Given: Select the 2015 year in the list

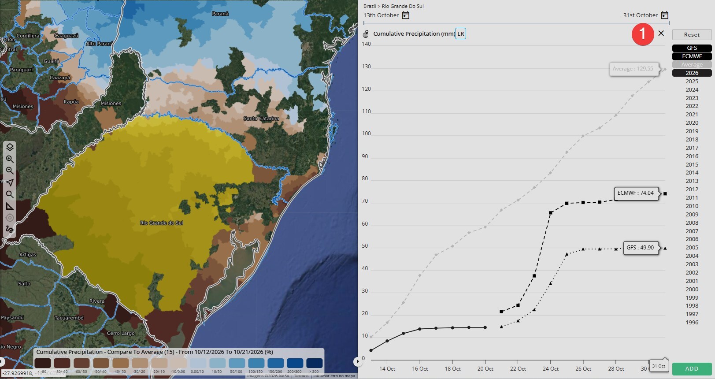Looking at the screenshot, I should pyautogui.click(x=692, y=165).
